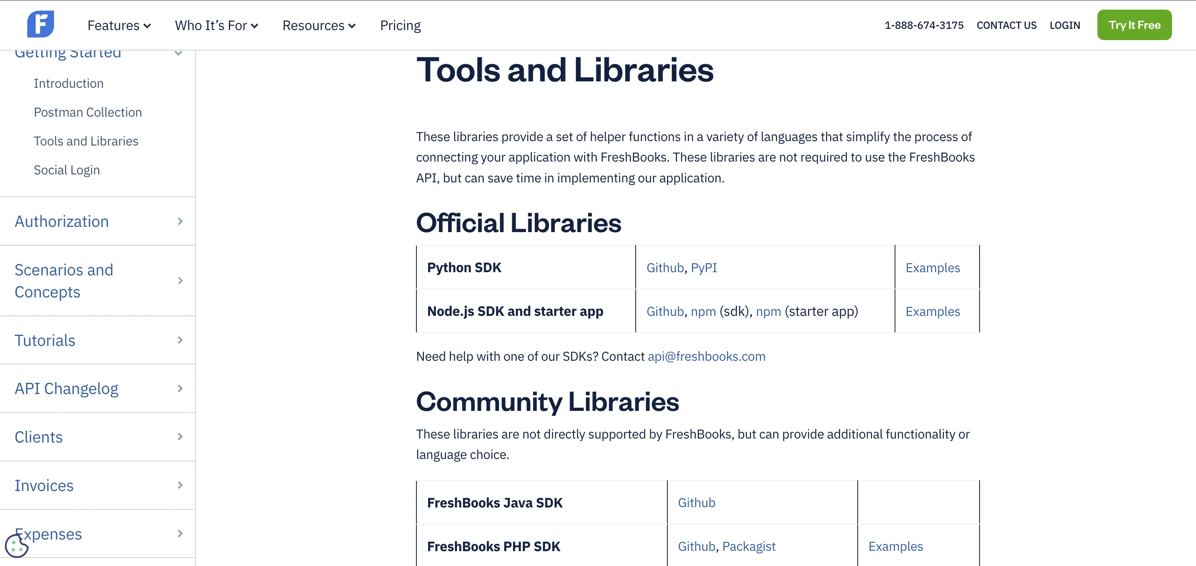Expand the API Changelog section chevron
Viewport: 1196px width, 566px height.
(x=180, y=388)
